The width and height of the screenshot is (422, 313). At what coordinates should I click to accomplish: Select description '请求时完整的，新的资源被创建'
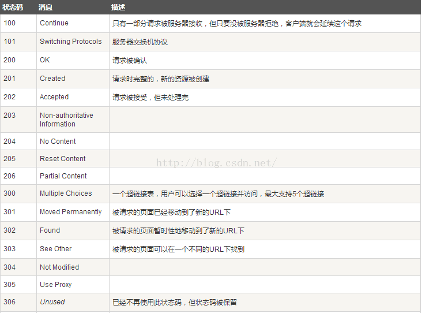pyautogui.click(x=161, y=79)
